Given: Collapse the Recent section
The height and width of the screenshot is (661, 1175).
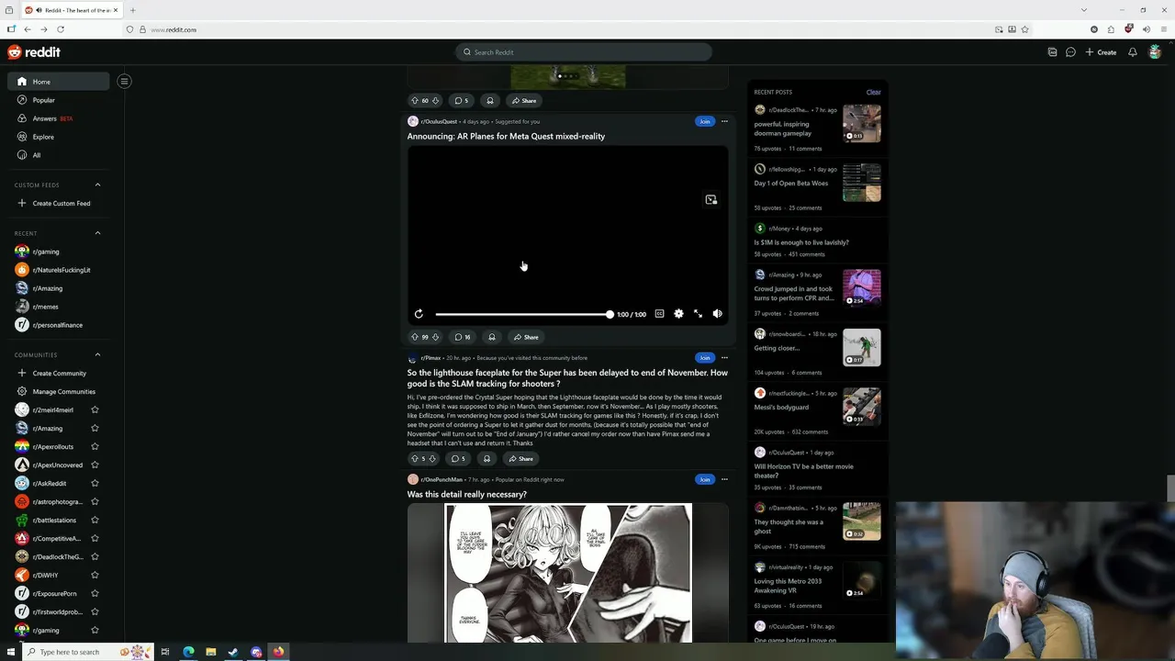Looking at the screenshot, I should tap(97, 233).
